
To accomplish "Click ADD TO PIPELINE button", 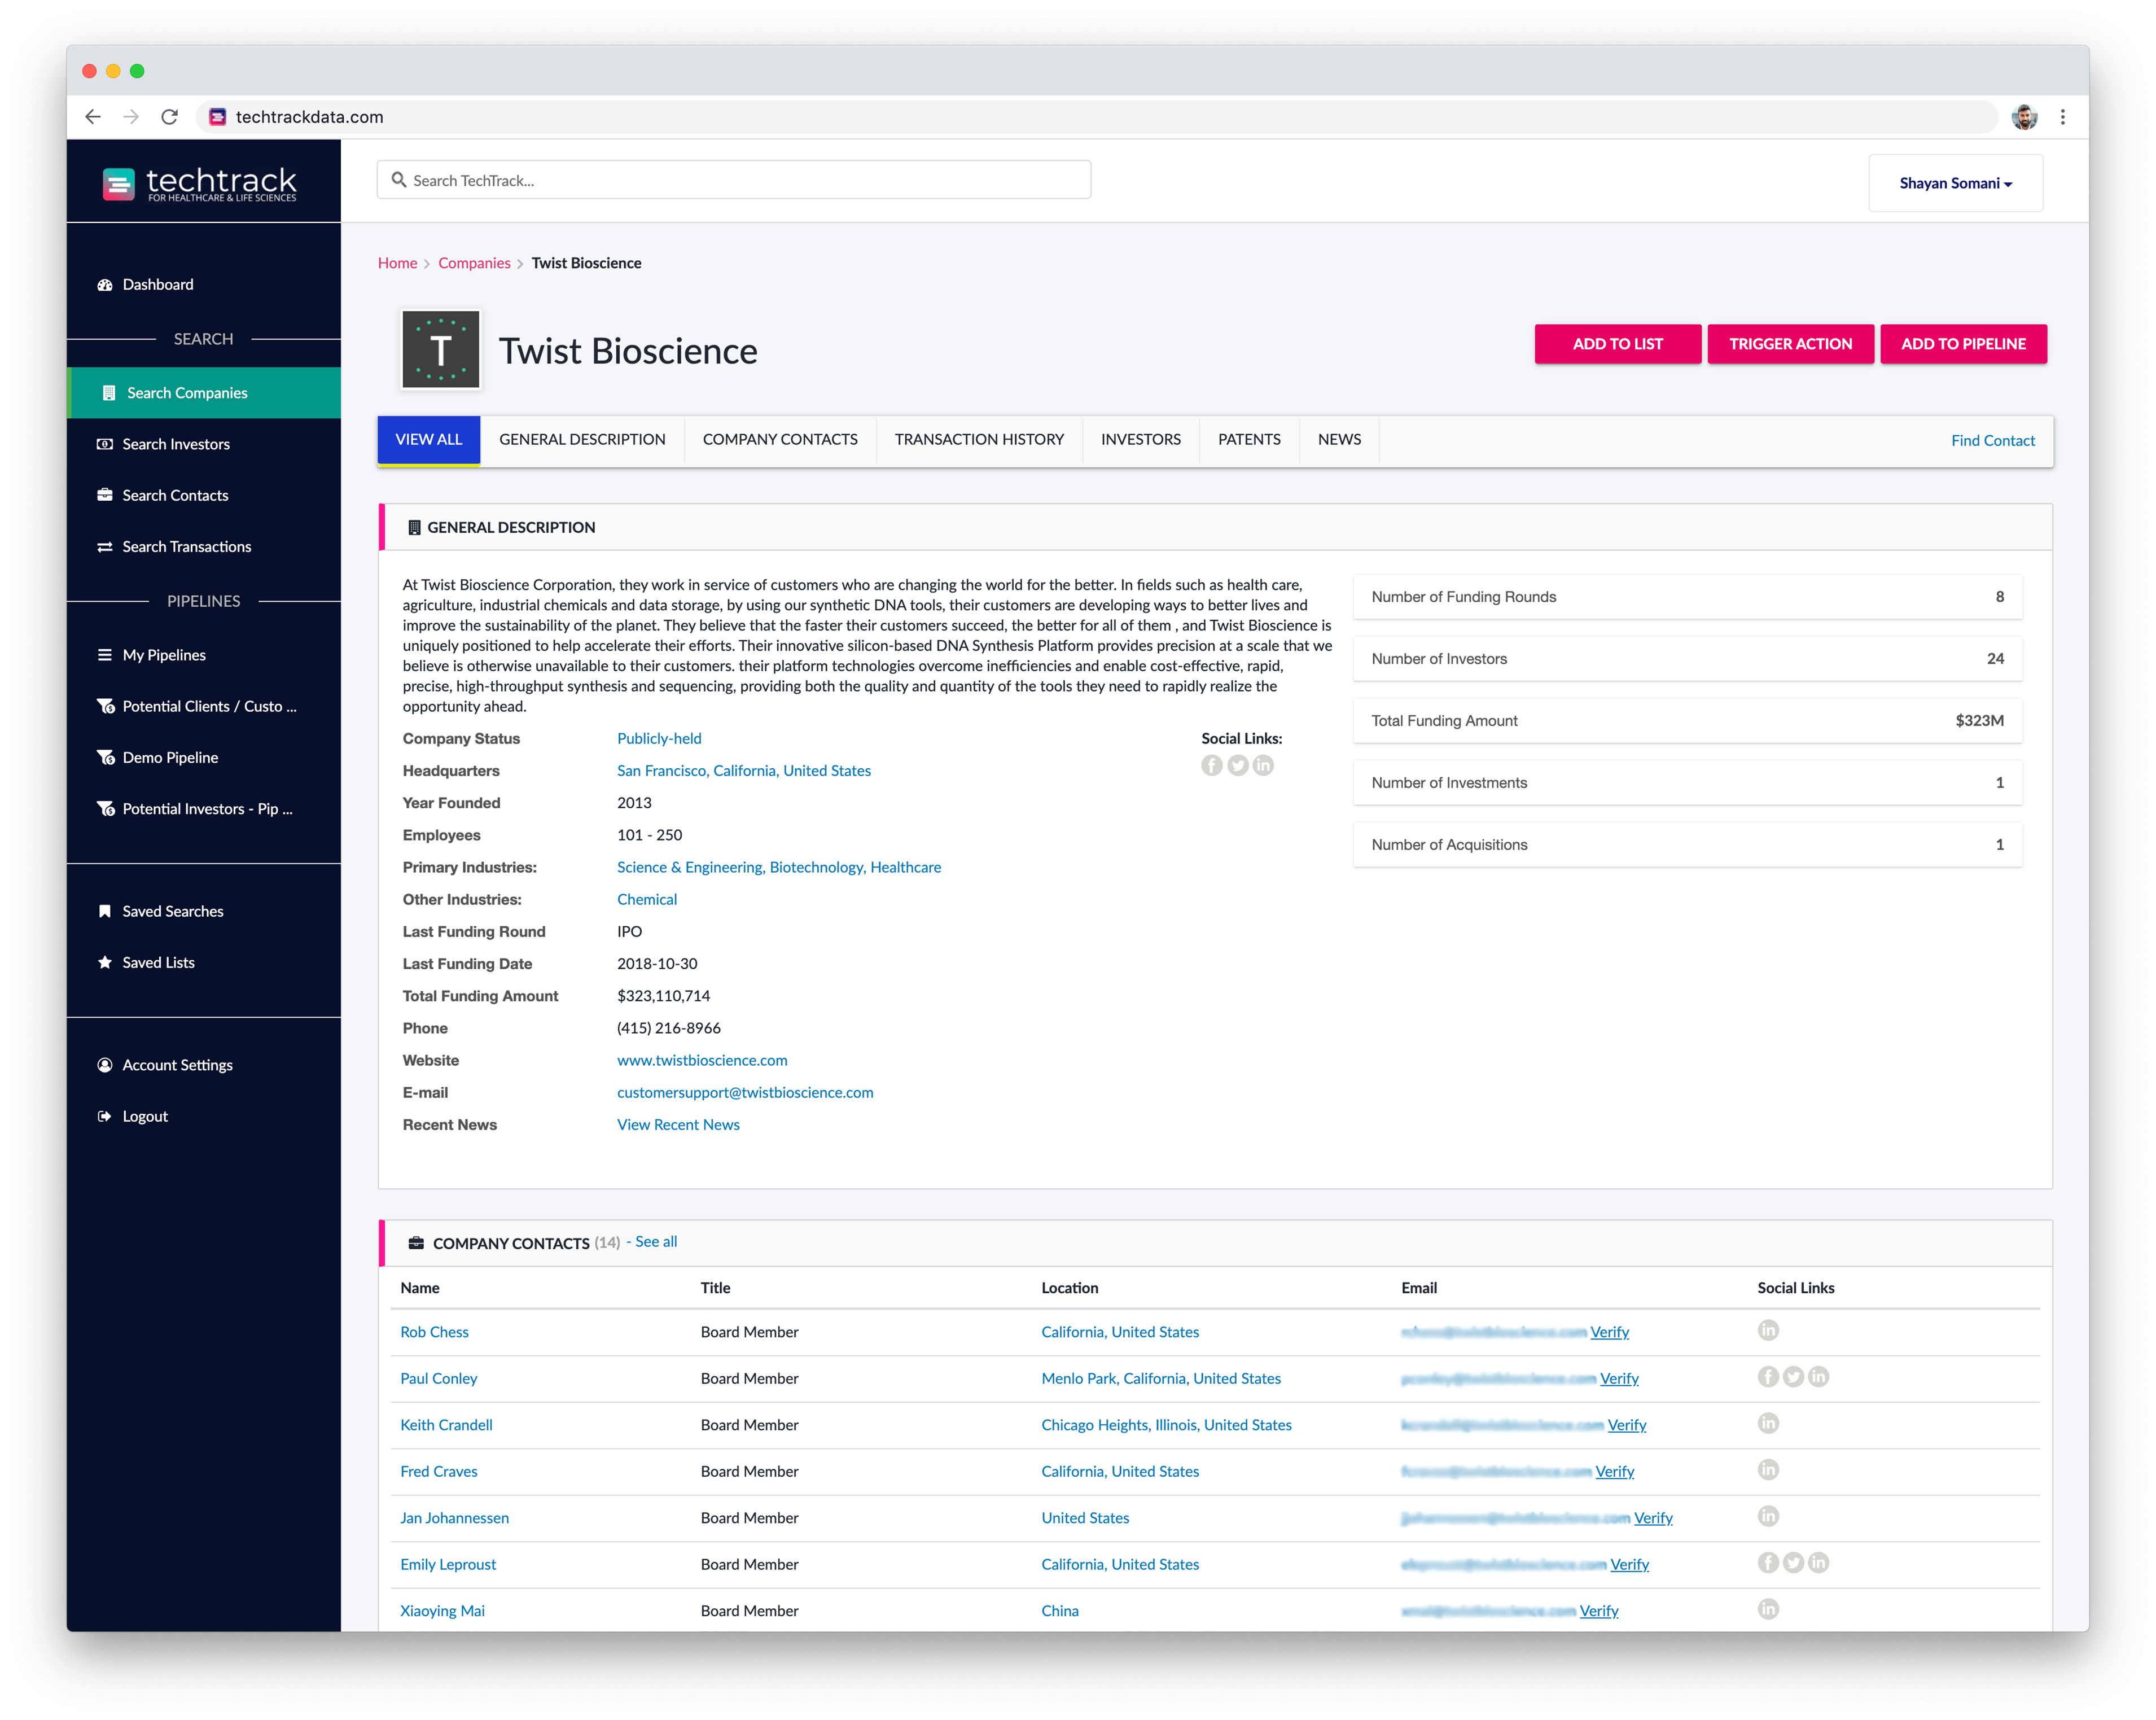I will tap(1963, 344).
